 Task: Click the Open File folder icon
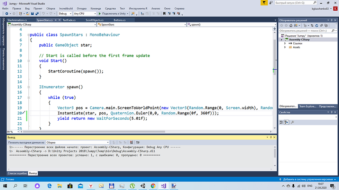point(28,13)
